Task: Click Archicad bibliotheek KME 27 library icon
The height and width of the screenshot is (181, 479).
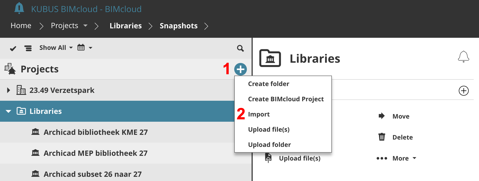Action: click(x=35, y=132)
